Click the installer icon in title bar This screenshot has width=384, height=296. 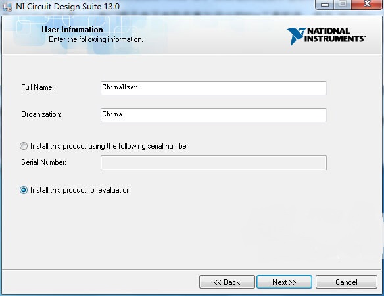pyautogui.click(x=7, y=7)
